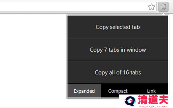The width and height of the screenshot is (173, 108).
Task: Copy all sixteen open tabs
Action: point(118,72)
